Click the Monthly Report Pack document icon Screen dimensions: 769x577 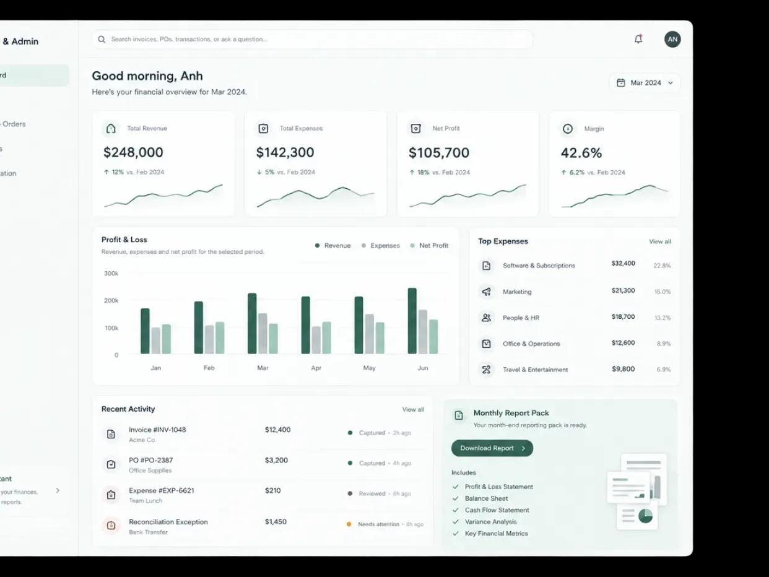pyautogui.click(x=459, y=415)
